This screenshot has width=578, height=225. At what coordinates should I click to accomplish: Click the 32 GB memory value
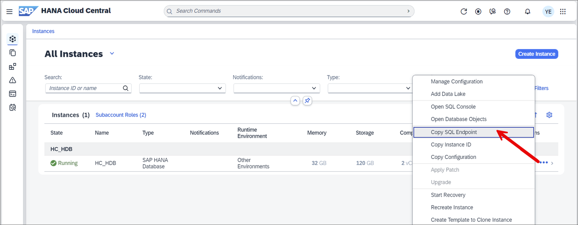click(319, 163)
